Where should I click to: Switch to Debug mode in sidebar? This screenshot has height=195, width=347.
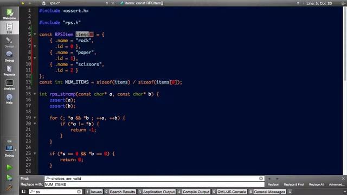pos(9,56)
